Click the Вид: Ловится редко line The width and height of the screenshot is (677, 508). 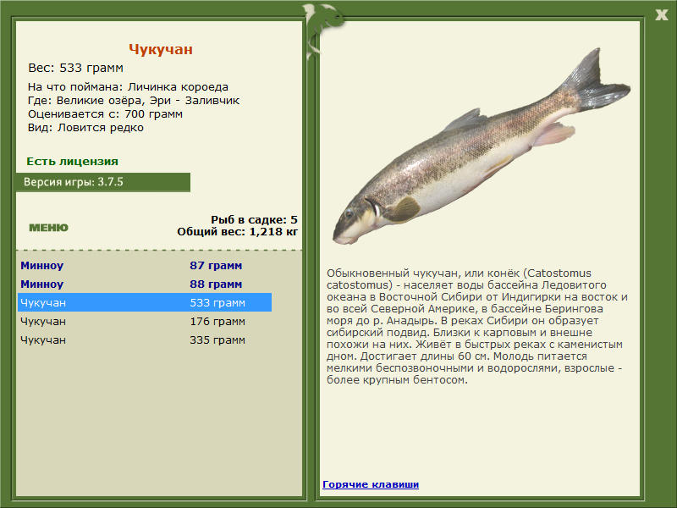[85, 128]
